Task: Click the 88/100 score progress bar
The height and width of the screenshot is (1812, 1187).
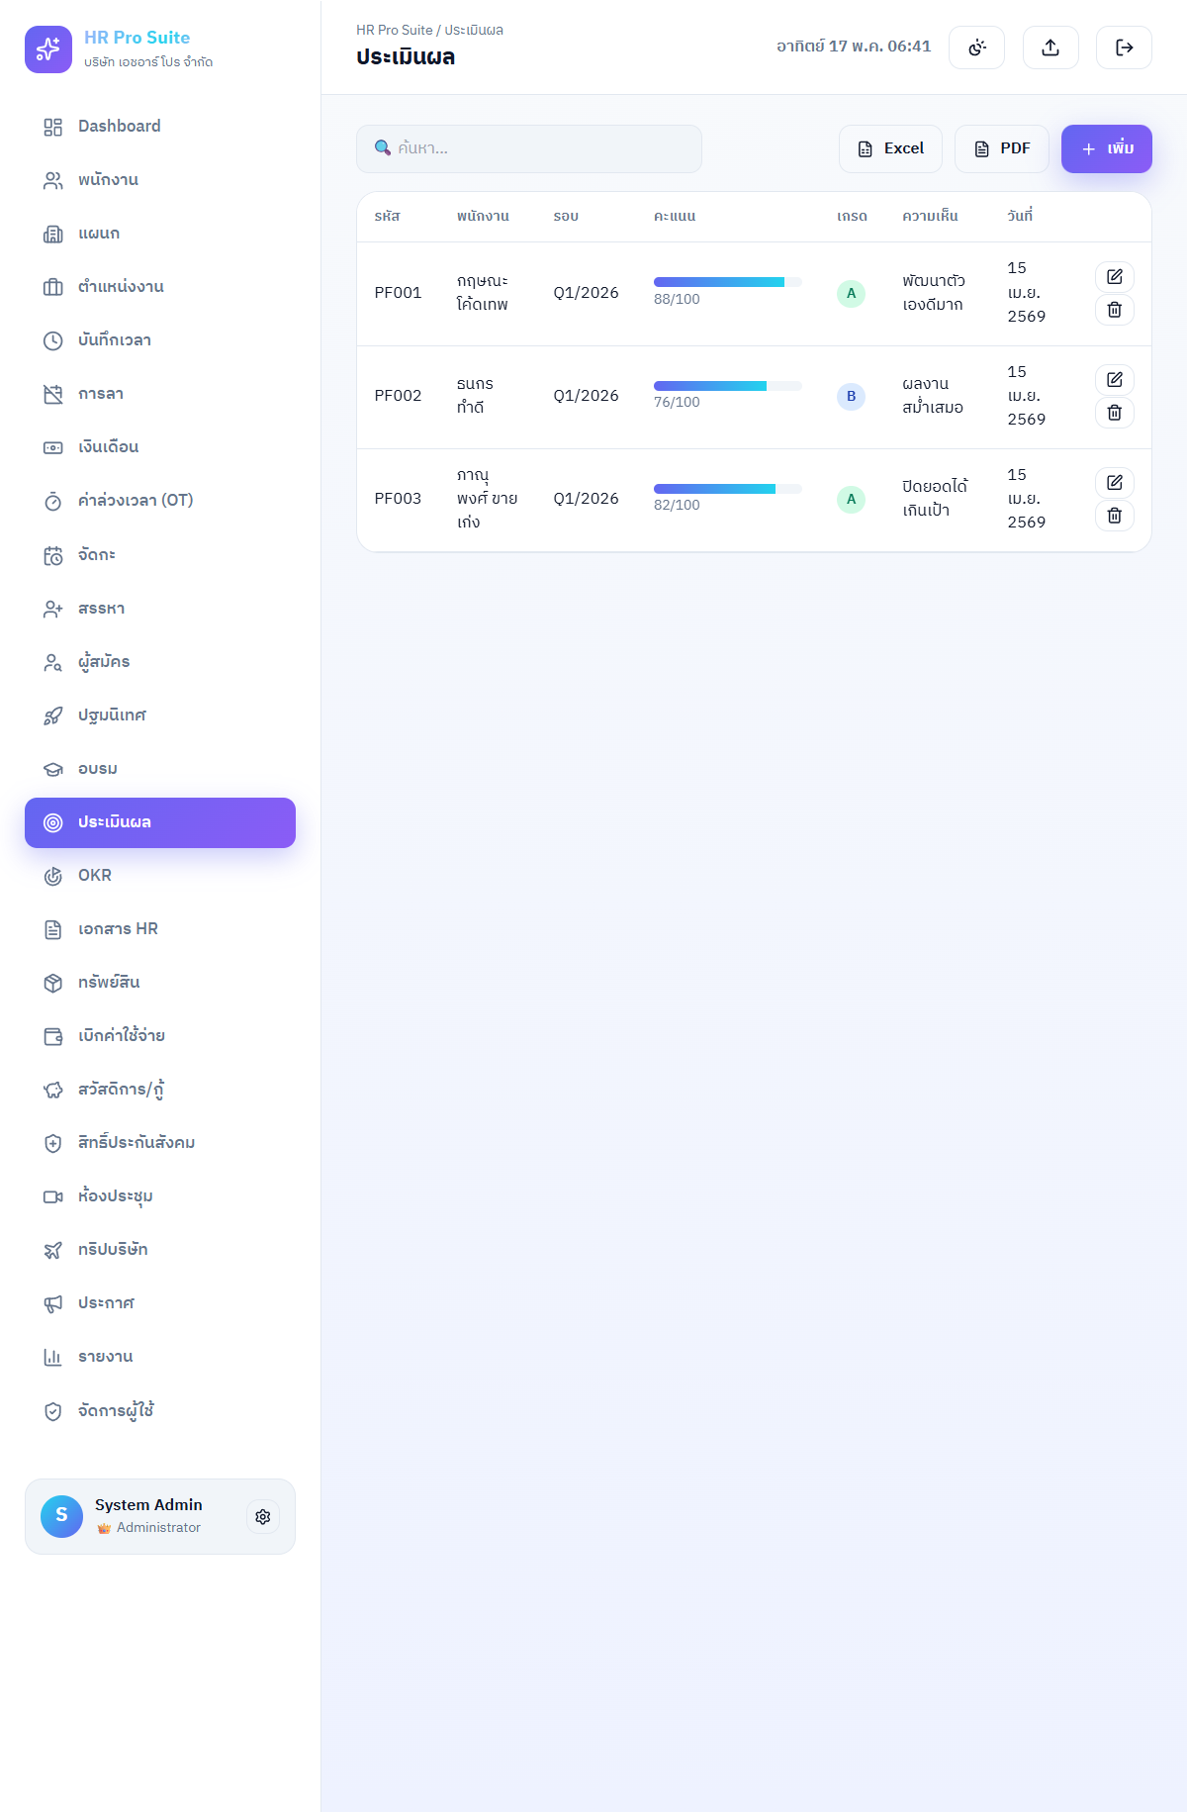Action: [728, 282]
